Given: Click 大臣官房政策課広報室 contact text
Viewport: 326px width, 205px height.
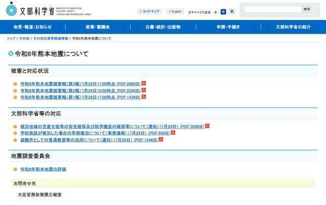Looking at the screenshot, I should click(x=40, y=195).
